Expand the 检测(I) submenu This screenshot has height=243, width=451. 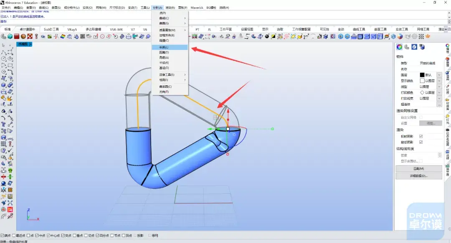coord(170,79)
